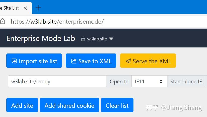Close the Site List browser tab
The width and height of the screenshot is (207, 117).
pyautogui.click(x=25, y=8)
